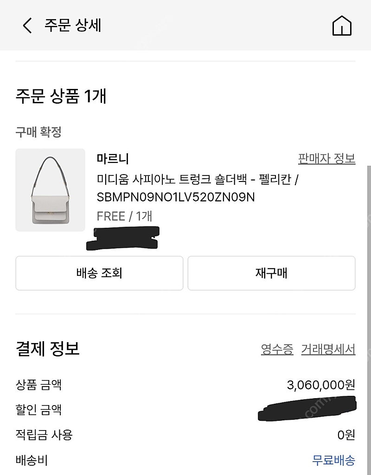Tap the 적립금 사용 0원 value
The image size is (371, 475).
(346, 435)
